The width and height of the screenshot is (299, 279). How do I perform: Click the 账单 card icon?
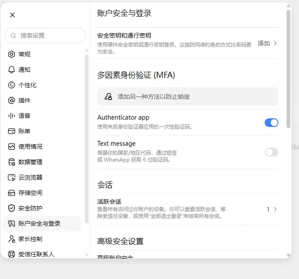coord(12,131)
